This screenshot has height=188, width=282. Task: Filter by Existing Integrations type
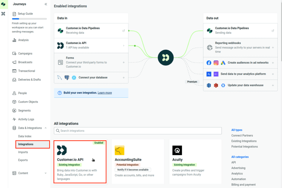point(244,141)
